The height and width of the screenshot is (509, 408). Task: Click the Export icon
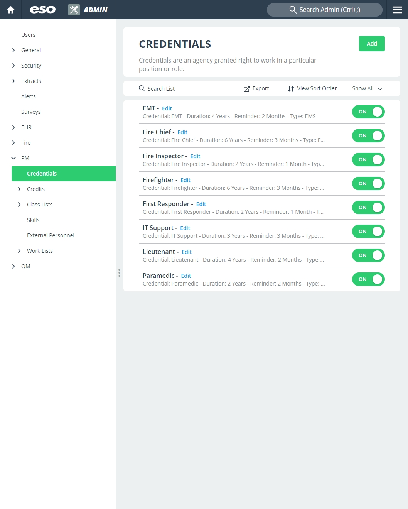[247, 89]
